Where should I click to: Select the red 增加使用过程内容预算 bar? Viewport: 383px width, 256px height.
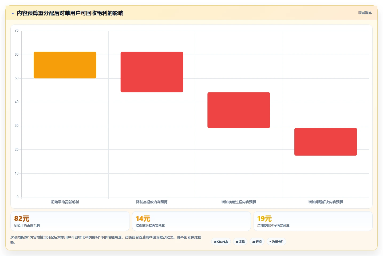tap(239, 110)
